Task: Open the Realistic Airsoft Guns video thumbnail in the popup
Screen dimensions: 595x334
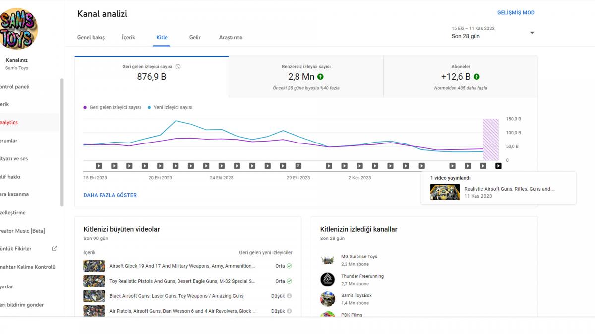Action: point(445,192)
